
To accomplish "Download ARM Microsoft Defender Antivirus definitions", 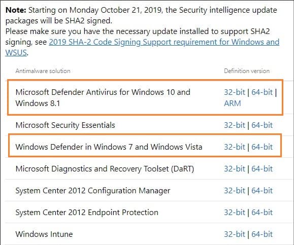I will (x=233, y=103).
